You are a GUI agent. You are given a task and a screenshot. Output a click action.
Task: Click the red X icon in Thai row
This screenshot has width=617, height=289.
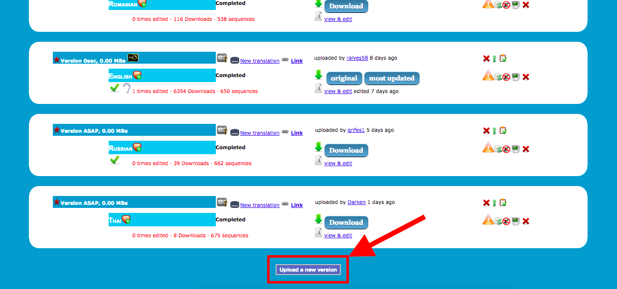click(x=526, y=221)
